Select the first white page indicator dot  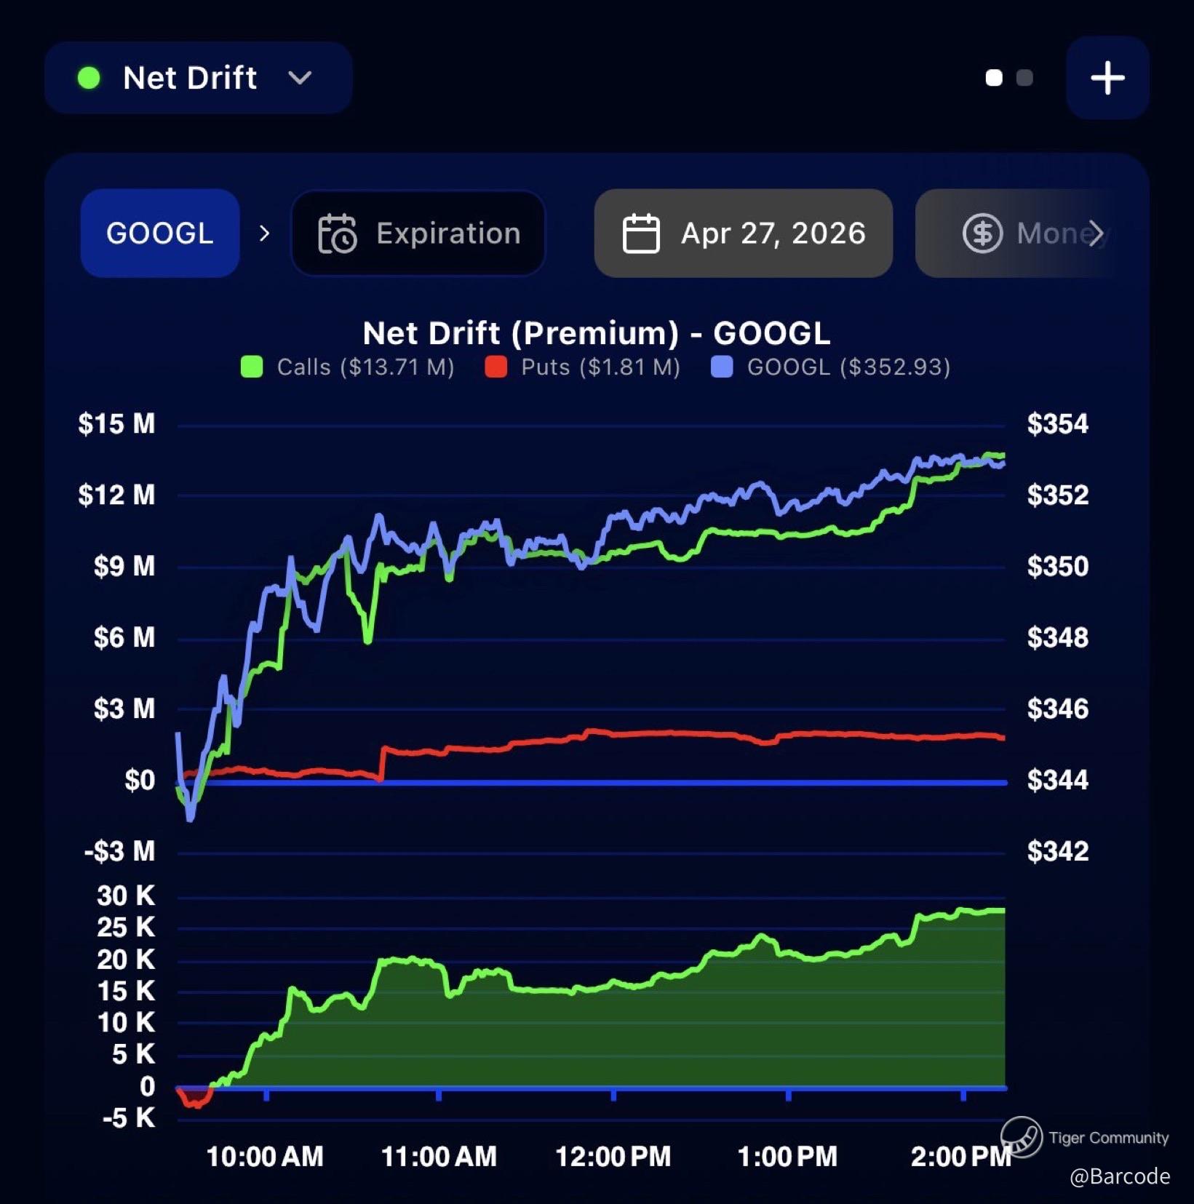coord(994,78)
